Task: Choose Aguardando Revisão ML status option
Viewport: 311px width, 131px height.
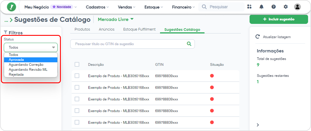Action: pos(31,70)
